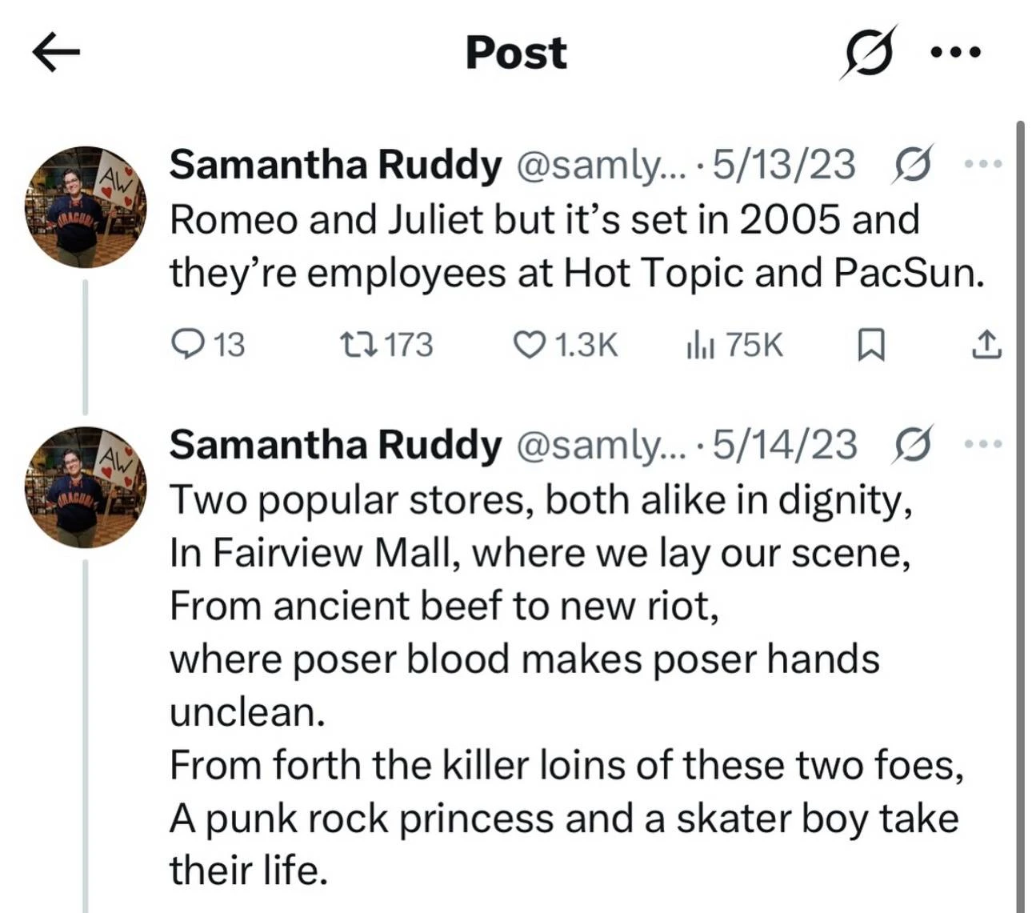
Task: Open more options on the 5/14/23 tweet
Action: [x=982, y=445]
